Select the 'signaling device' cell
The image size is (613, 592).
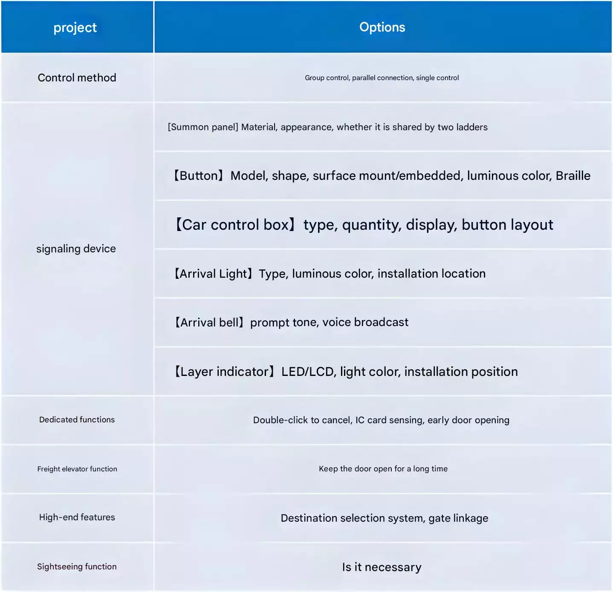point(77,249)
